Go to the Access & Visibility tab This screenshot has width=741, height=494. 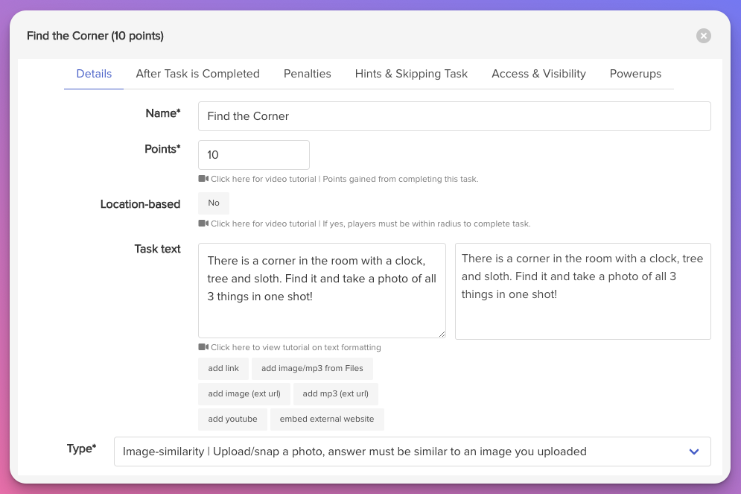click(x=538, y=74)
